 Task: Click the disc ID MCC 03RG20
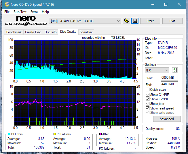[x=168, y=48]
